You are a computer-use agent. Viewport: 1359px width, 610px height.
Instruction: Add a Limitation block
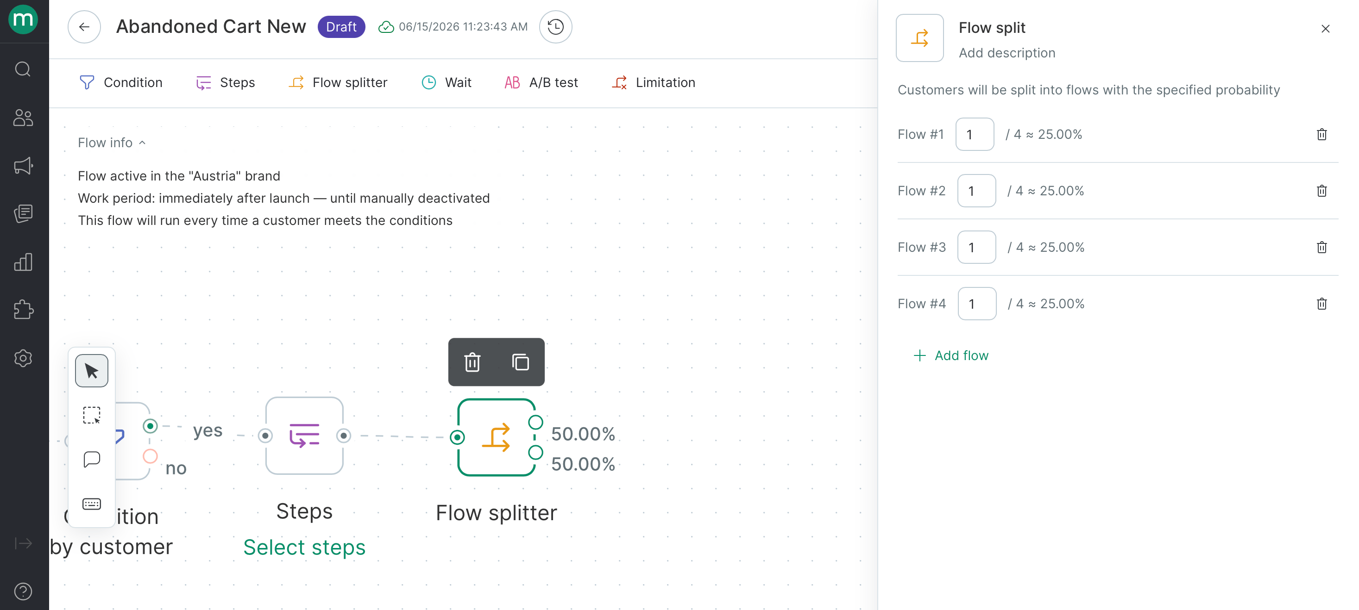pos(654,83)
